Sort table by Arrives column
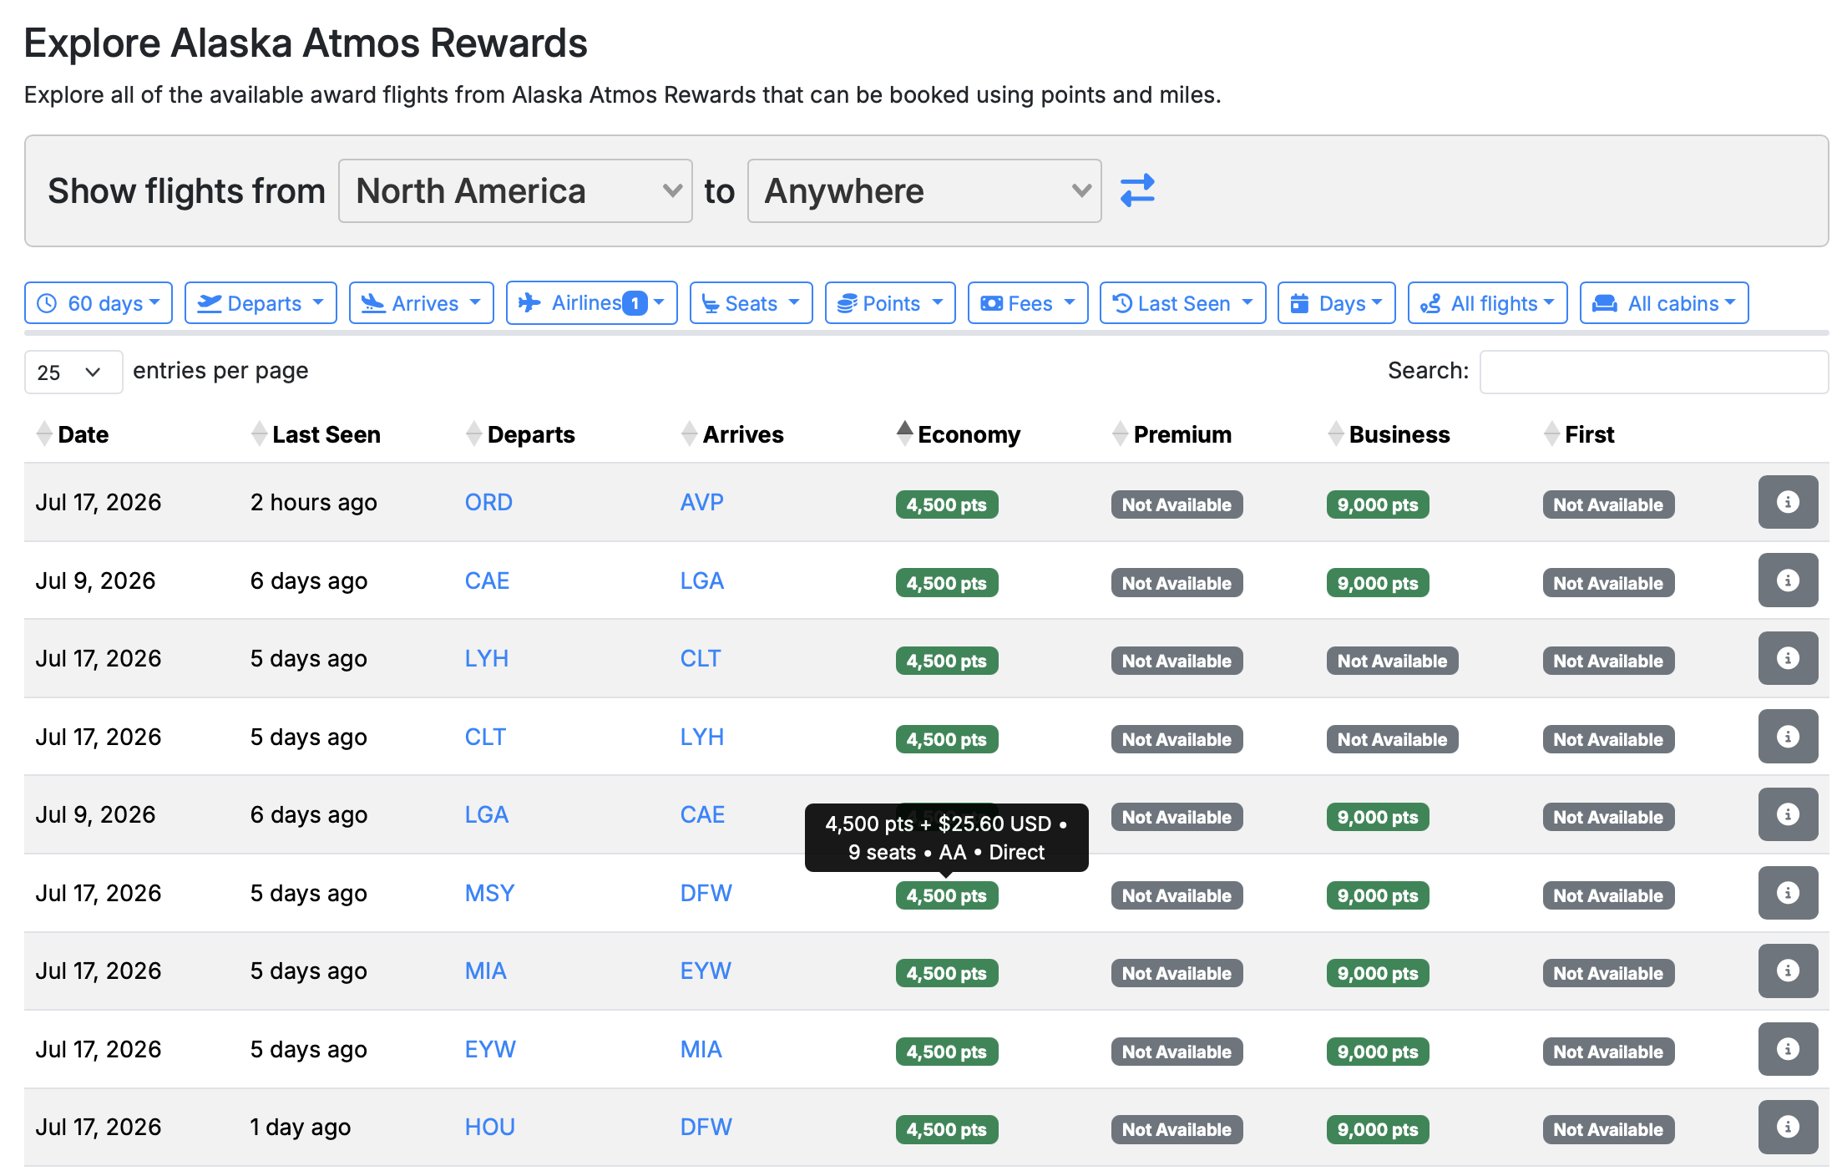Screen dimensions: 1847x1171 (732, 434)
